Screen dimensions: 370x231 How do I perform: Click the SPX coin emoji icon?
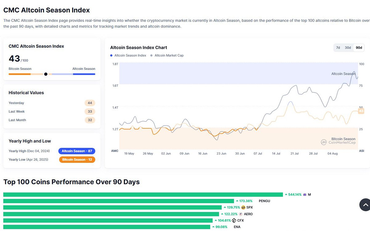coord(243,208)
